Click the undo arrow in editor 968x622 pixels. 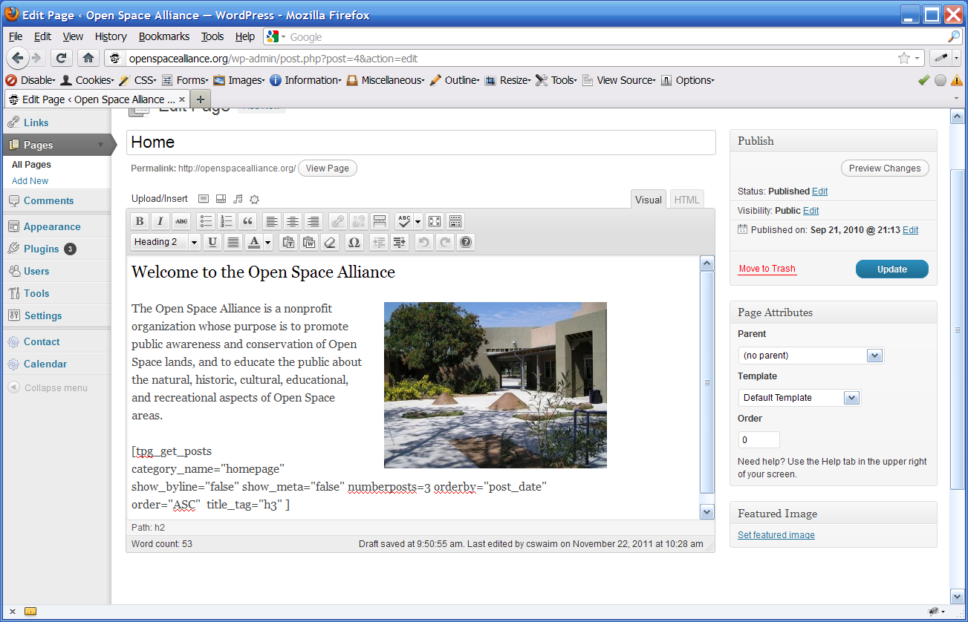point(423,242)
